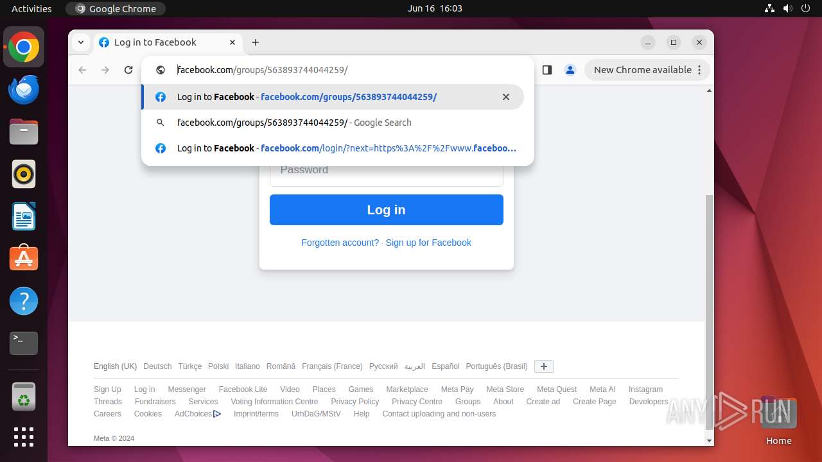Viewport: 822px width, 462px height.
Task: Open the volume tray icon
Action: point(787,8)
